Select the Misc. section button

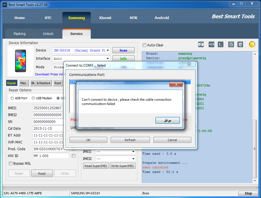point(23,83)
